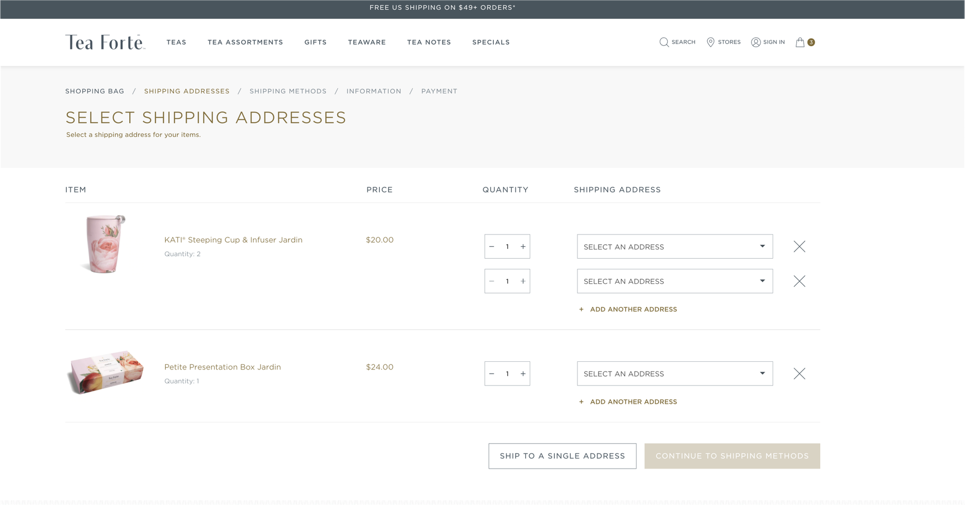This screenshot has height=505, width=965.
Task: Open the Specials menu
Action: coord(491,42)
